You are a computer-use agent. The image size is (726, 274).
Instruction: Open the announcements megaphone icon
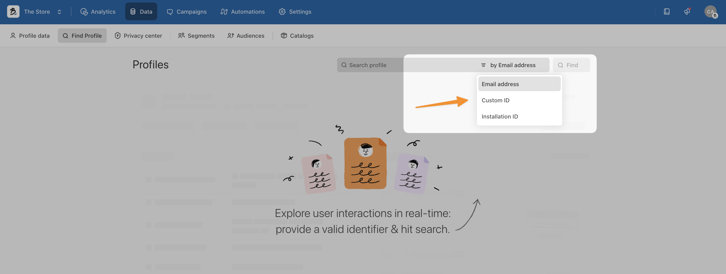687,12
